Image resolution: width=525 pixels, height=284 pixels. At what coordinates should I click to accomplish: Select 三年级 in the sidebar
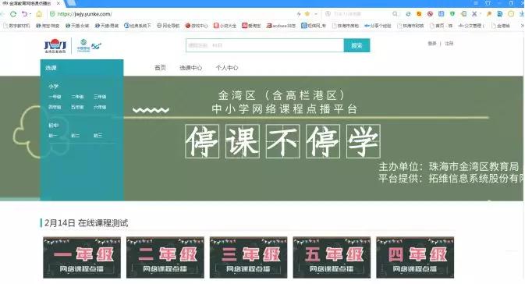(x=100, y=97)
